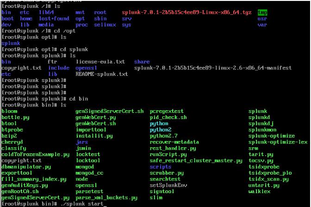The width and height of the screenshot is (311, 207).
Task: Click the splunk-optimize-lex entry
Action: (278, 142)
